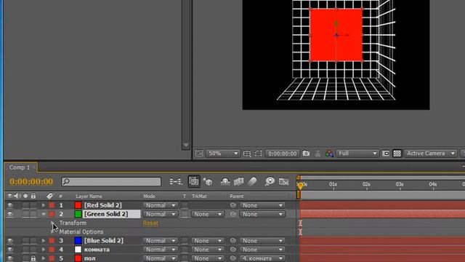465x262 pixels.
Task: Open the Active Camera view dropdown
Action: (431, 154)
